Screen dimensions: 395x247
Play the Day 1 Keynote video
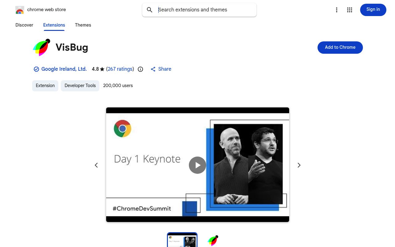[197, 165]
